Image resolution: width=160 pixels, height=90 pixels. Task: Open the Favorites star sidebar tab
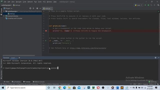[x=1, y=75]
